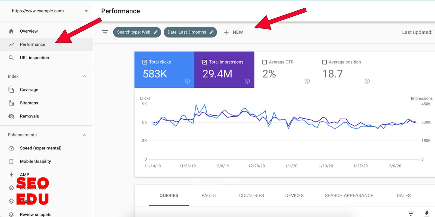This screenshot has width=435, height=217.
Task: Click the Removals icon in sidebar
Action: (11, 116)
